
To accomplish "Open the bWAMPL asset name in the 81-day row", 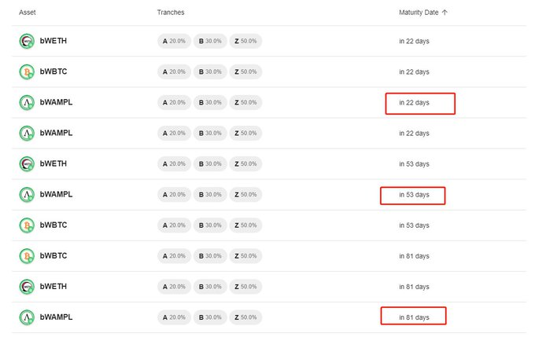I will tap(56, 317).
